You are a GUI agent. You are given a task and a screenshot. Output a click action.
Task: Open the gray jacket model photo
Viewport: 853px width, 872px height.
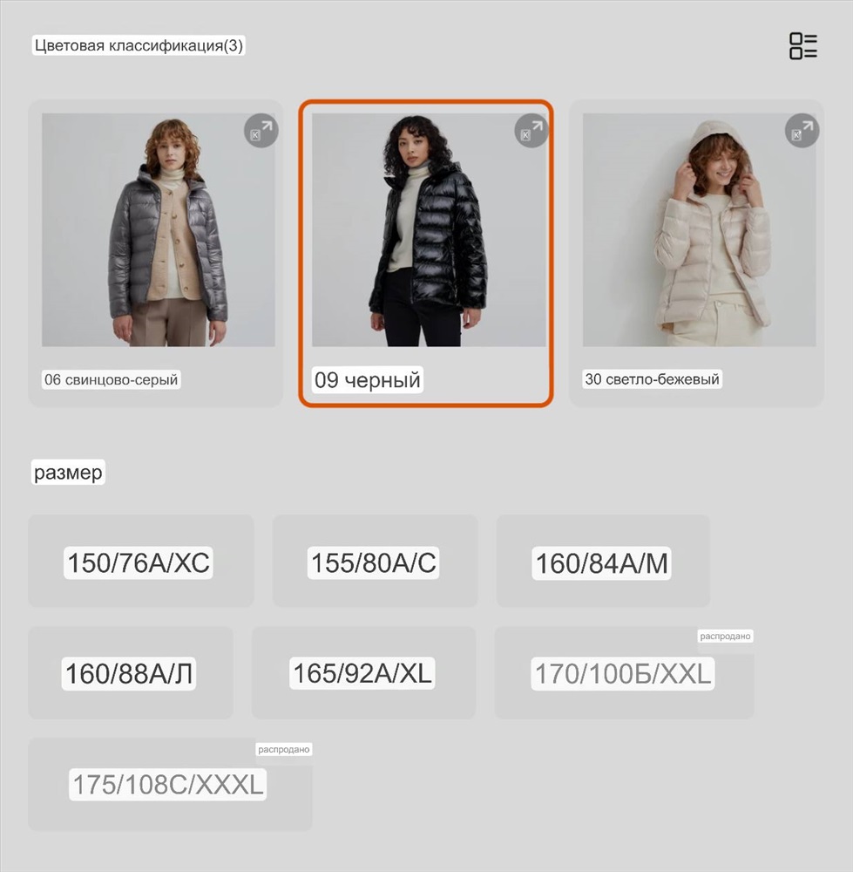tap(159, 230)
